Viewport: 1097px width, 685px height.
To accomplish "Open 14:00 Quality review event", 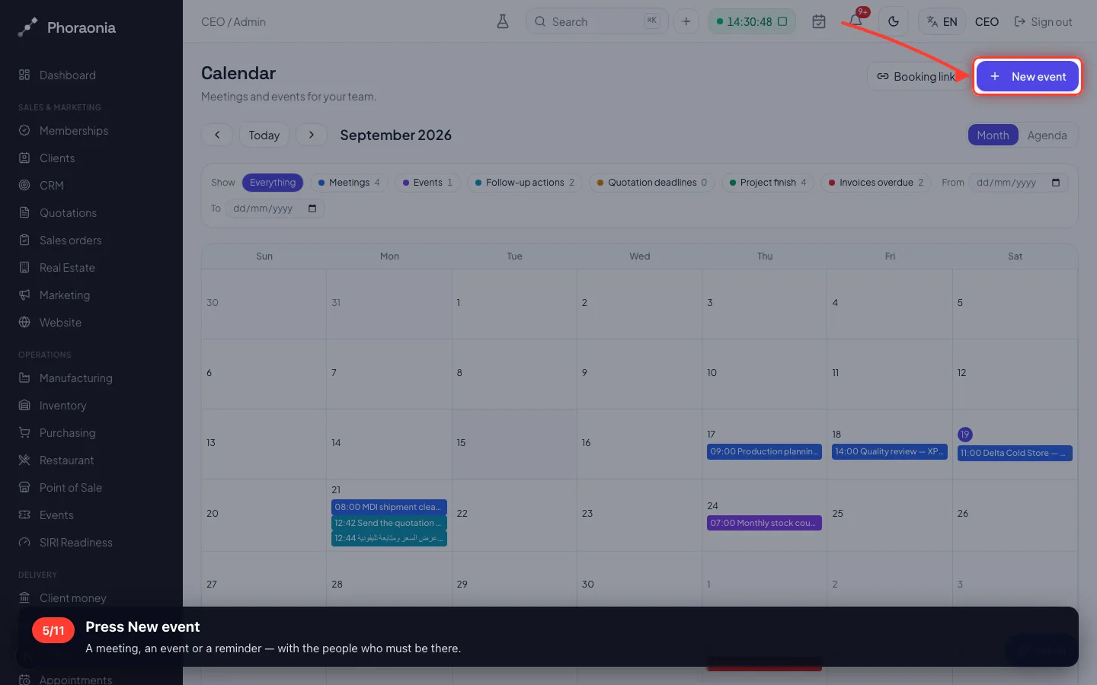I will [889, 452].
